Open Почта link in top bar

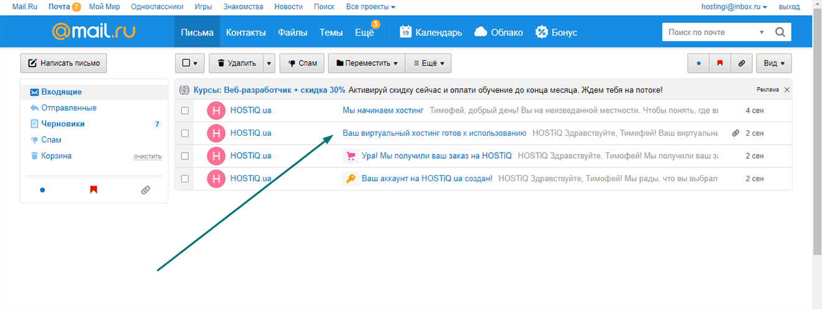[x=59, y=7]
